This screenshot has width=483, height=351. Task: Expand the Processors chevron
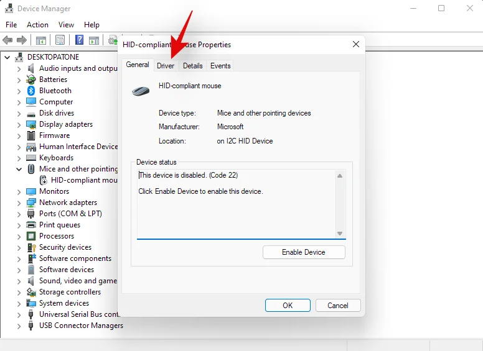point(19,237)
